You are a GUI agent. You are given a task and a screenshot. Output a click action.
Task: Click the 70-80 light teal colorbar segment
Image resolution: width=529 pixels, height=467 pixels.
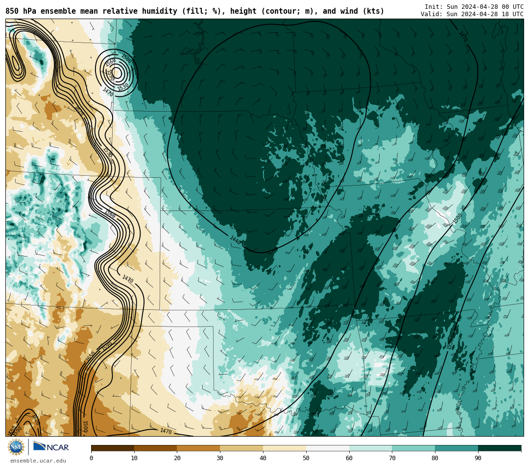[413, 448]
